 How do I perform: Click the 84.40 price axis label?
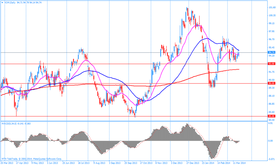point(272,120)
